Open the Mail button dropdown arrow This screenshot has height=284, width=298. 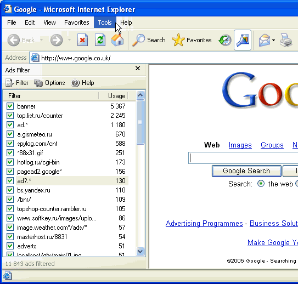tap(273, 40)
